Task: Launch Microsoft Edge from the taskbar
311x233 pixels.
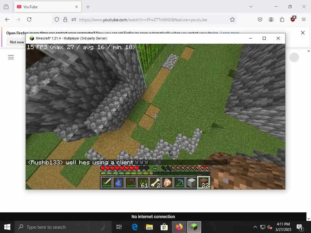Action: click(135, 227)
